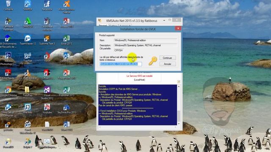This screenshot has height=152, width=271.
Task: Open the Camtasia Recorder desktop icon
Action: coord(8,24)
